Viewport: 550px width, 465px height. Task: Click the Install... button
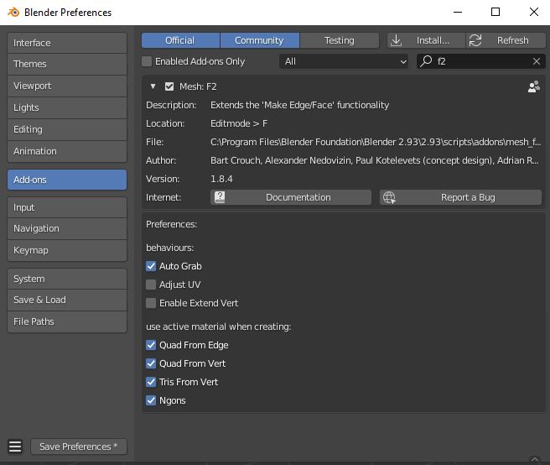point(426,40)
